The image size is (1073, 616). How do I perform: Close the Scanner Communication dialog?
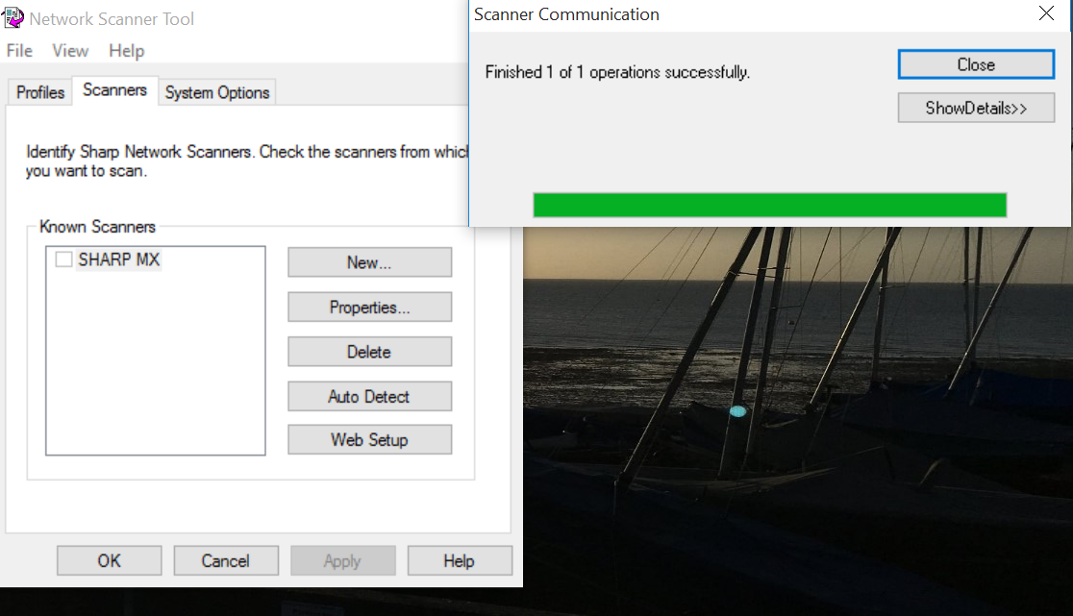[x=976, y=64]
